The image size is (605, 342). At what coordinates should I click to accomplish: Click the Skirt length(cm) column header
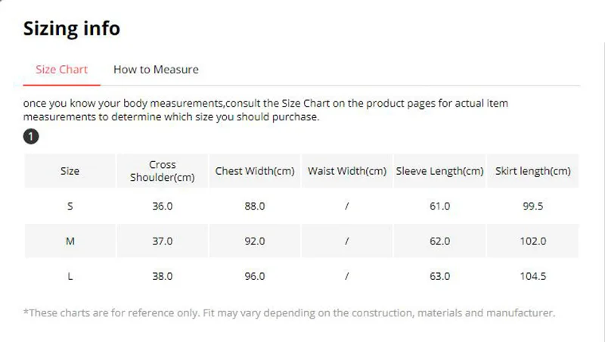pos(533,171)
